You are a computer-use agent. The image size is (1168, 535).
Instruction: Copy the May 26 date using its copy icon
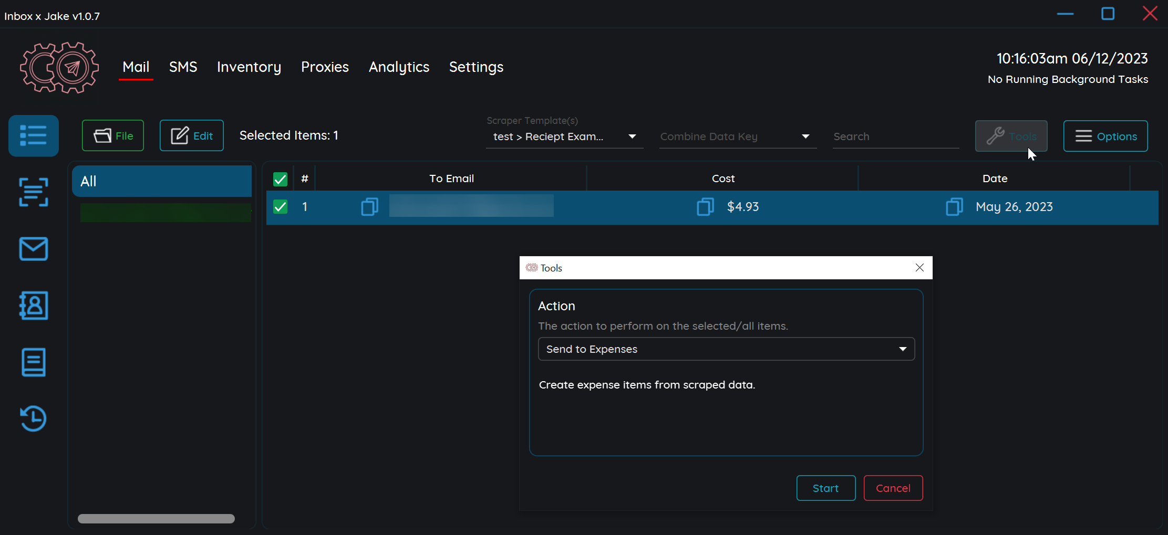pos(954,207)
